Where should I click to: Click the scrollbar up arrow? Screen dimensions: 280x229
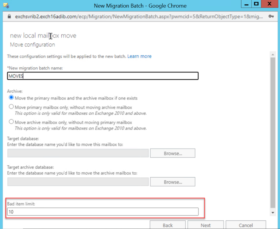pyautogui.click(x=273, y=54)
